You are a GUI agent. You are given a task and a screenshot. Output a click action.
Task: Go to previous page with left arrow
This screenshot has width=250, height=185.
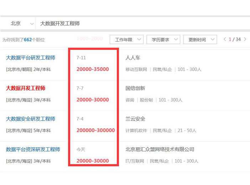tap(225, 39)
